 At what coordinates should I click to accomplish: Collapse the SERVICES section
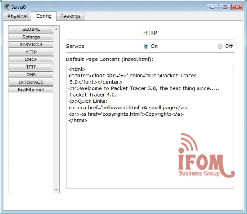point(31,44)
